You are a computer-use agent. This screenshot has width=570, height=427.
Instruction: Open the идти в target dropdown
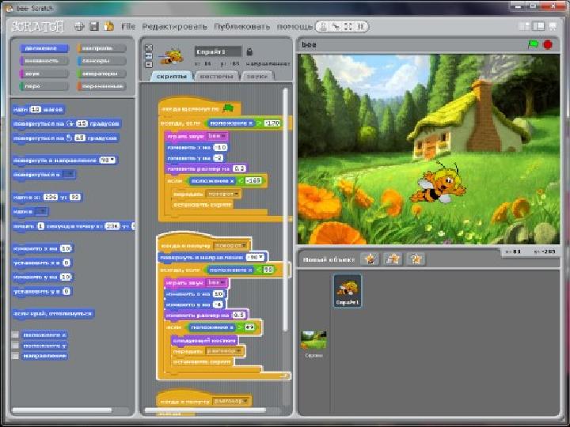(41, 211)
